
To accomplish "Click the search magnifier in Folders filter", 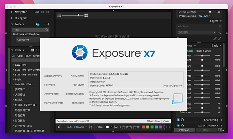I will point(47,30).
